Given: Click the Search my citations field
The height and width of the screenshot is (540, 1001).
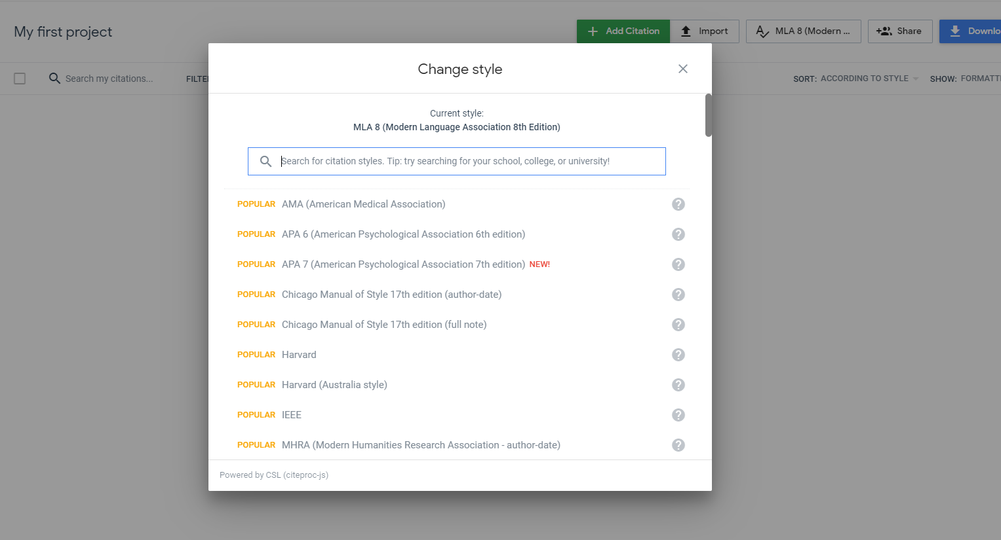Looking at the screenshot, I should coord(109,79).
